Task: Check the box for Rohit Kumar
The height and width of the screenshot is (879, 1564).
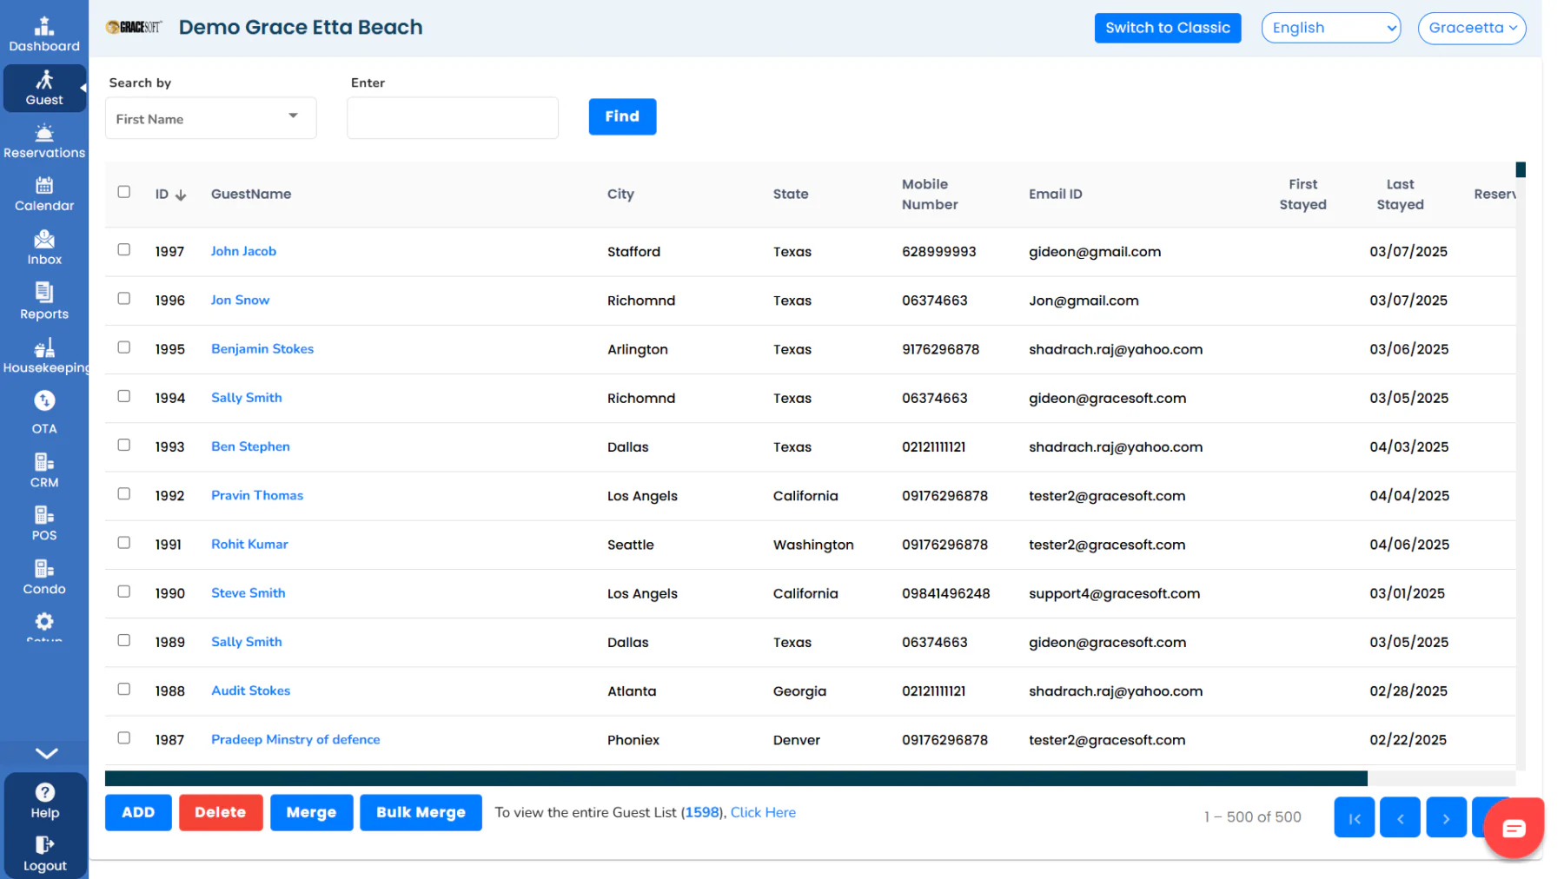Action: click(x=124, y=543)
